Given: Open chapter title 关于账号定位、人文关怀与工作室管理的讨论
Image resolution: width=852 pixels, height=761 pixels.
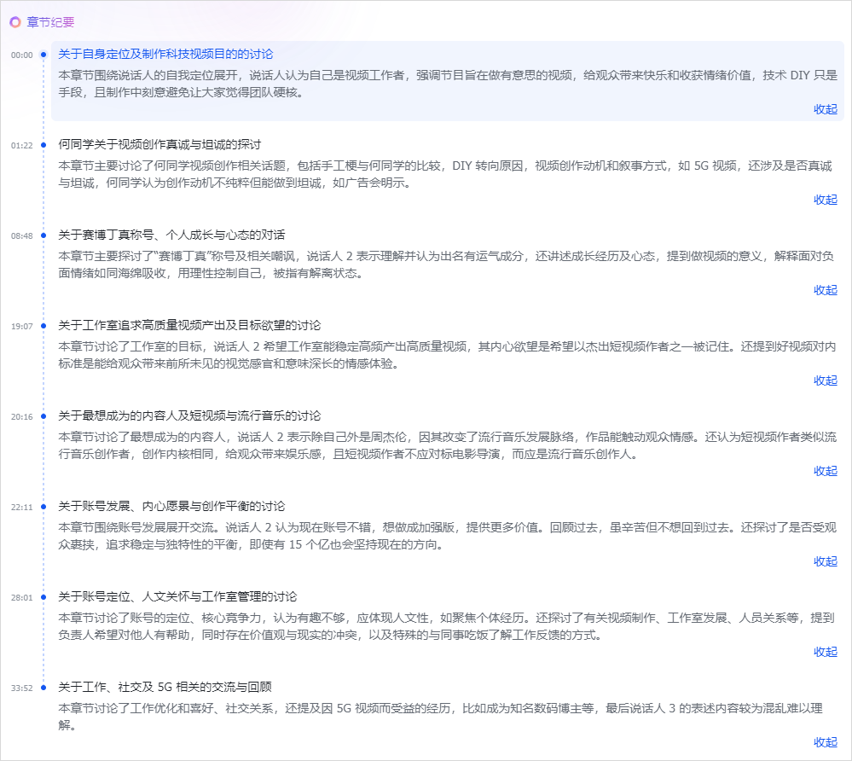Looking at the screenshot, I should (x=177, y=596).
